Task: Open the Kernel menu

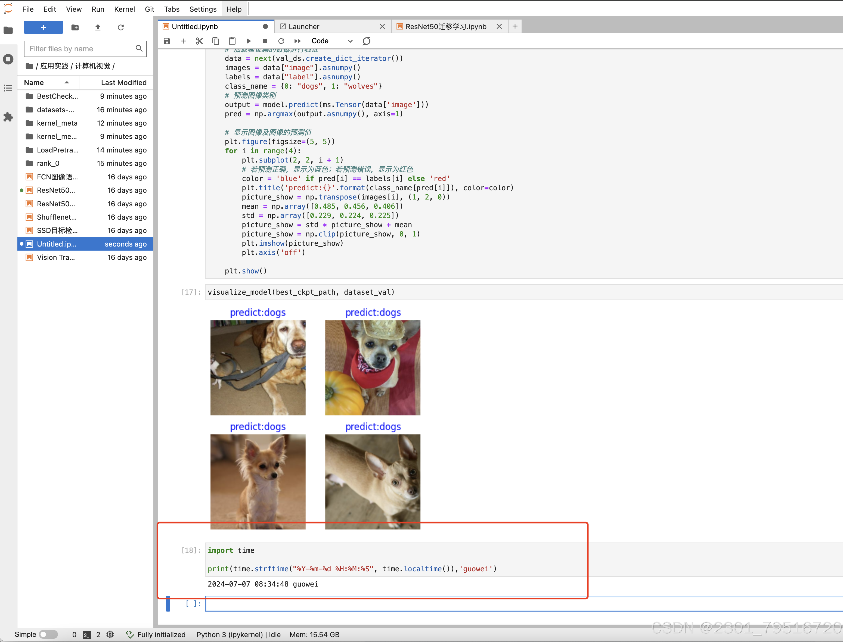Action: (x=124, y=9)
